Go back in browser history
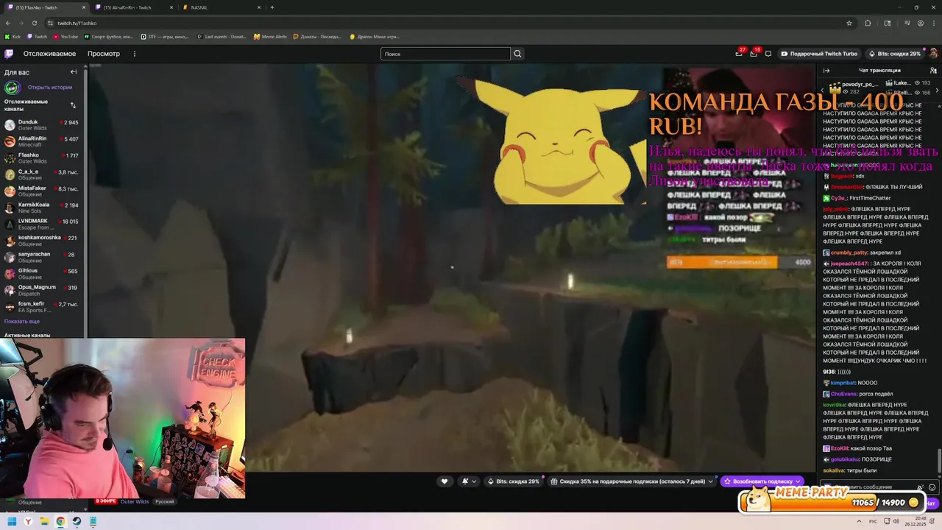Screen dimensions: 942x530 pos(8,23)
